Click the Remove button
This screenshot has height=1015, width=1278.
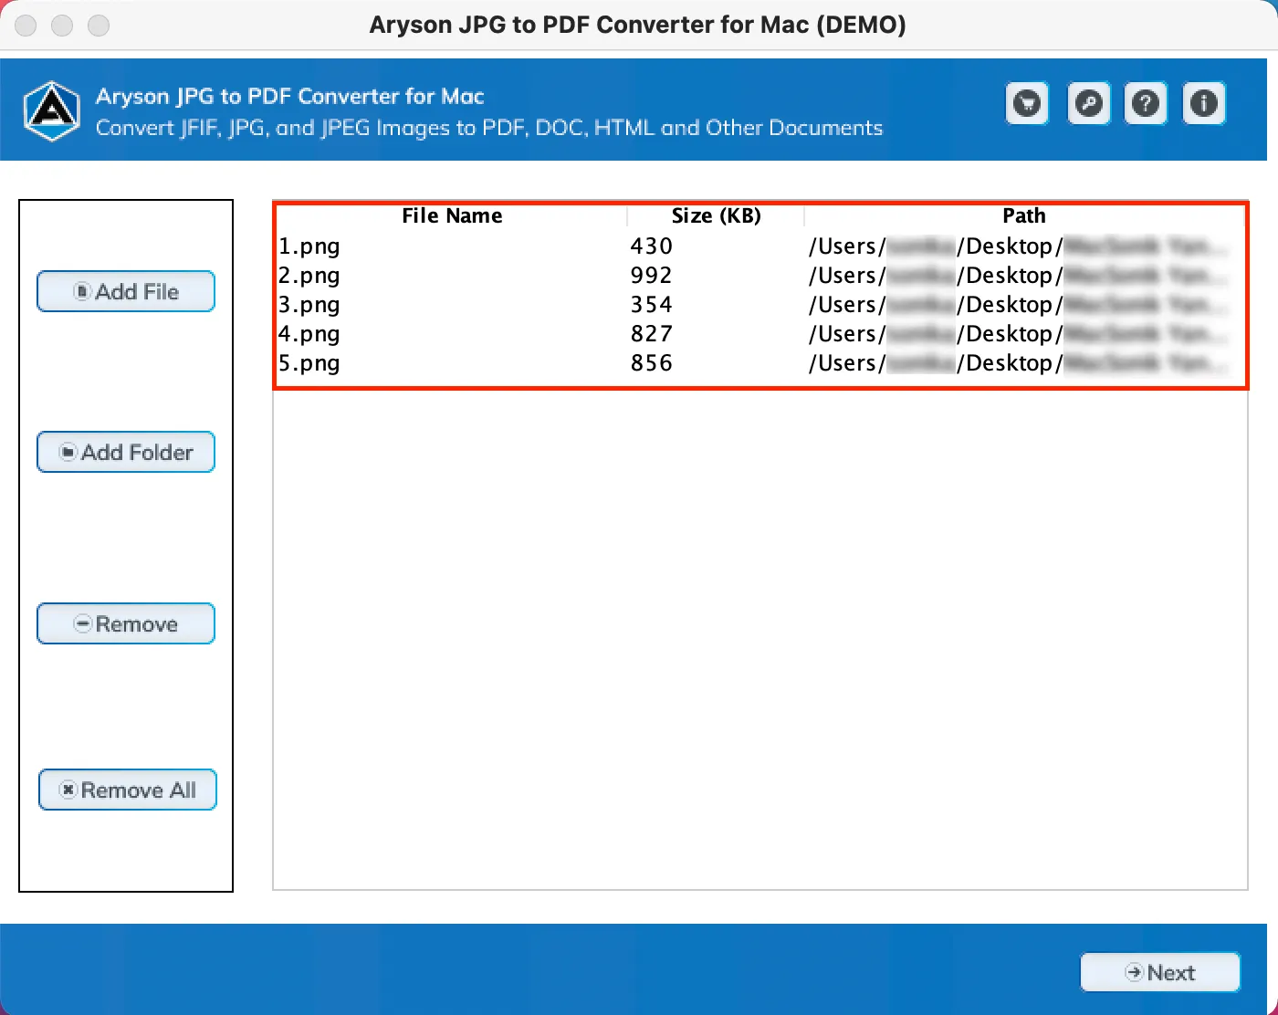(126, 623)
